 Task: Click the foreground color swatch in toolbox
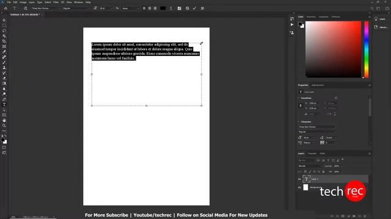pyautogui.click(x=3, y=140)
